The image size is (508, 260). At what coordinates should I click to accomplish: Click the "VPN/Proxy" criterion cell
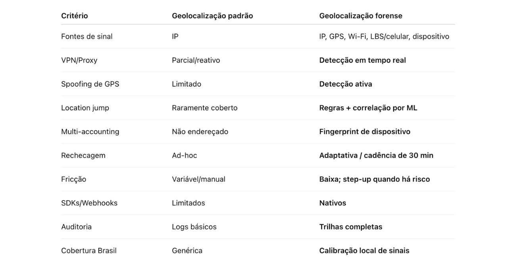coord(79,60)
